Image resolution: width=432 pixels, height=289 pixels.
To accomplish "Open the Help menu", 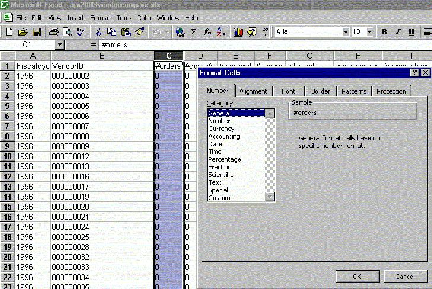I will 191,18.
